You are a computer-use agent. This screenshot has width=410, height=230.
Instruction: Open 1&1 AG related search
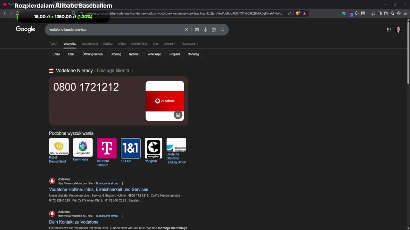click(x=130, y=150)
